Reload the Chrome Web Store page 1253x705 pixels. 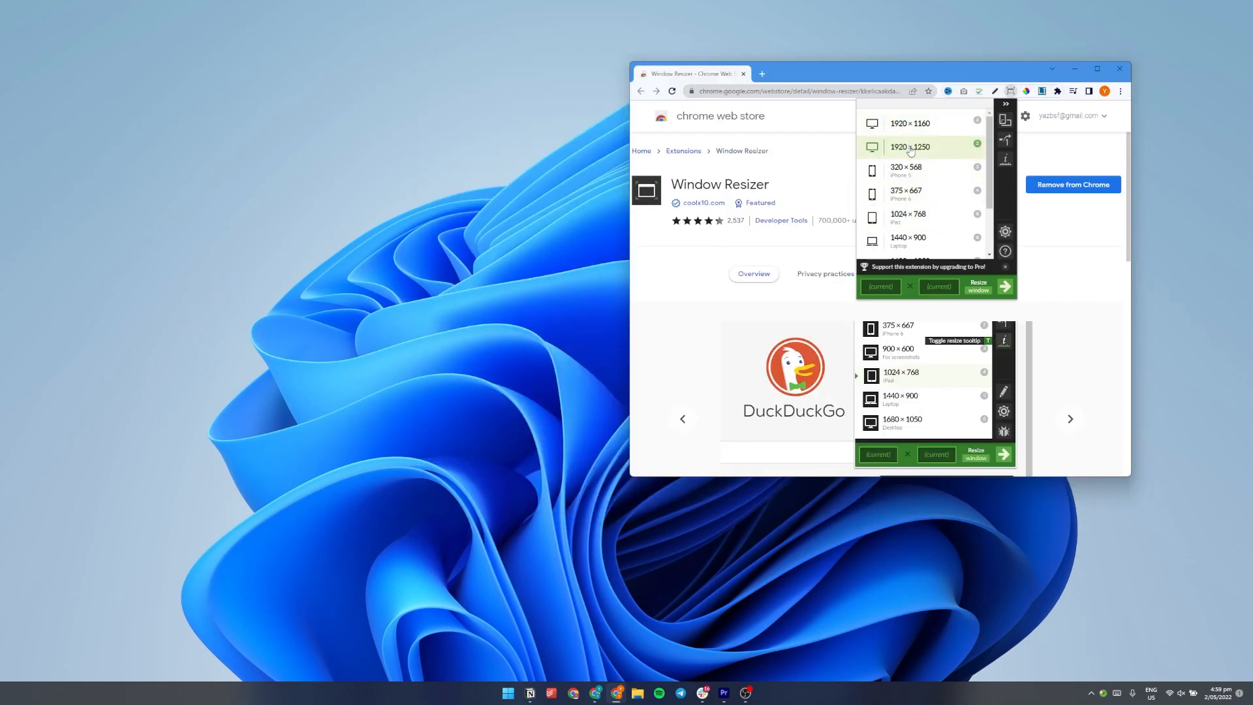(x=672, y=91)
